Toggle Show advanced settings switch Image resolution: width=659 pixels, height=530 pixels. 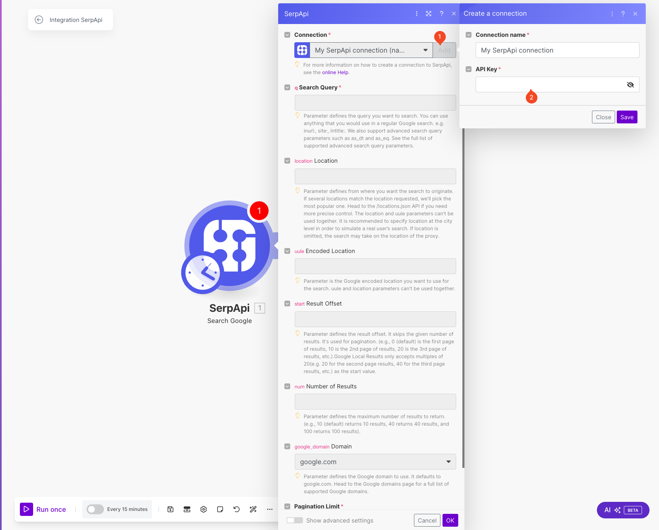[295, 520]
